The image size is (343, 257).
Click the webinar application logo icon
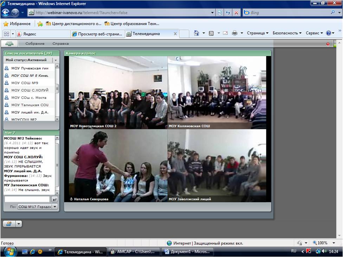click(9, 43)
